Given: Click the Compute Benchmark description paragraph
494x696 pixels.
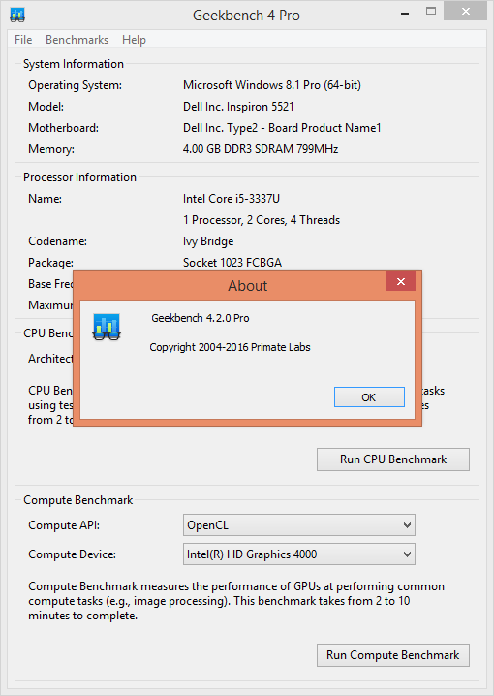Looking at the screenshot, I should [x=236, y=601].
